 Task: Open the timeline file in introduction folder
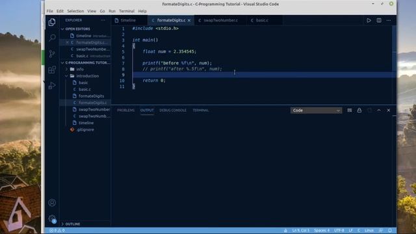pos(86,123)
